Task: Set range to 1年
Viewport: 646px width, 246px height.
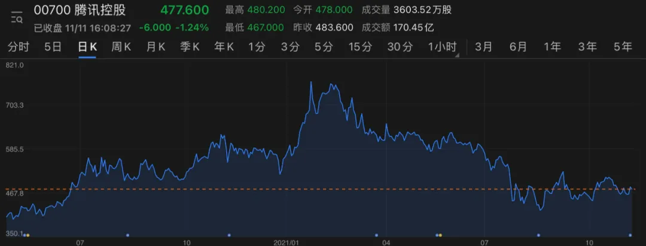Action: [552, 47]
